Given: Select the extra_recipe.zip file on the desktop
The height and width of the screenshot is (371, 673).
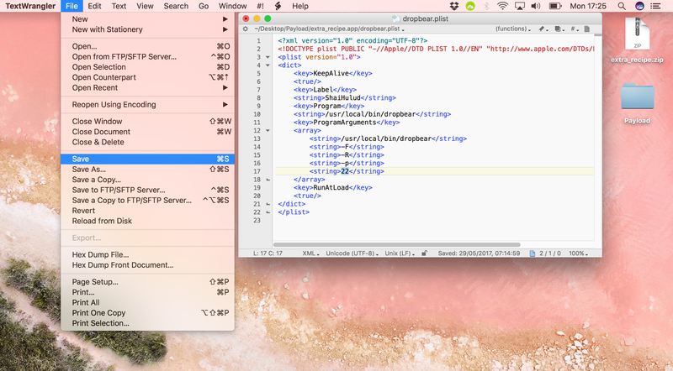Looking at the screenshot, I should tap(637, 39).
